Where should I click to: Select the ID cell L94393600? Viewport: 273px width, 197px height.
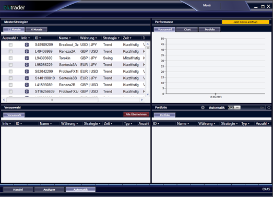click(43, 58)
